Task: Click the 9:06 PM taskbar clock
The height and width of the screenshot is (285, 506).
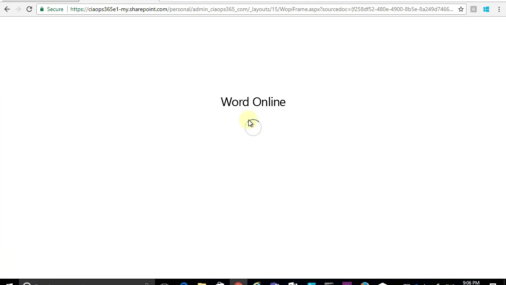Action: 471,283
